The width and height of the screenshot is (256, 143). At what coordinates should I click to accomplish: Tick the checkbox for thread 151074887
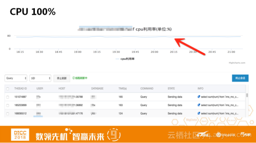pyautogui.click(x=8, y=97)
